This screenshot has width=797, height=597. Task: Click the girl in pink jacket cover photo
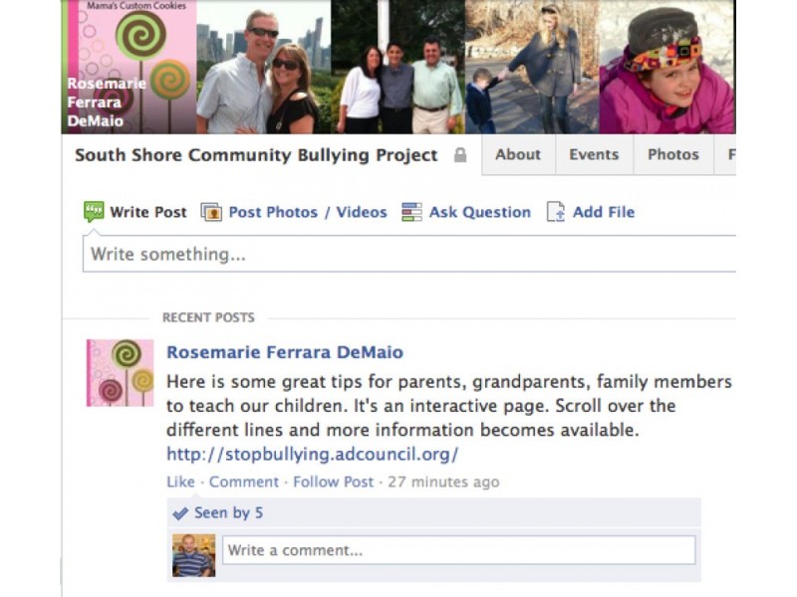point(667,67)
